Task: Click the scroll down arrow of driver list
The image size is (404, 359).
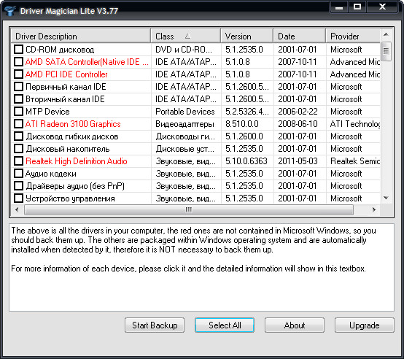Action: tap(386, 198)
